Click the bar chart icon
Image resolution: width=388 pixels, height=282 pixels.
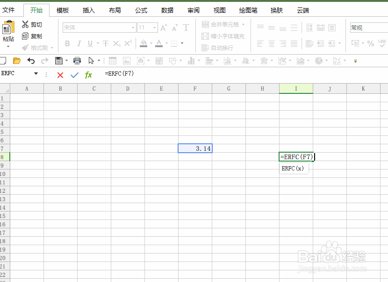tap(209, 61)
